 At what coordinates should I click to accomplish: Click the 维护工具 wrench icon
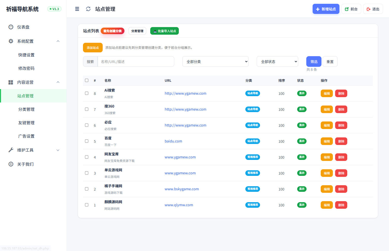click(11, 150)
